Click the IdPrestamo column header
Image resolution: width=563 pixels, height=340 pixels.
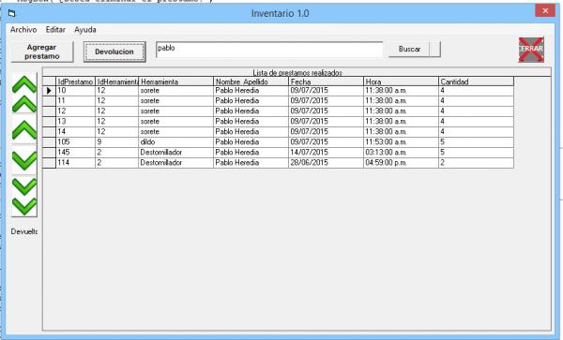coord(75,81)
